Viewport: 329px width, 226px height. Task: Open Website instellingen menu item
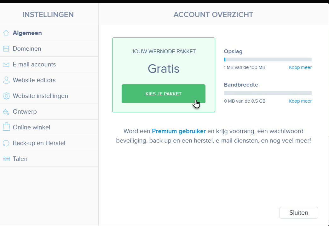pyautogui.click(x=49, y=96)
